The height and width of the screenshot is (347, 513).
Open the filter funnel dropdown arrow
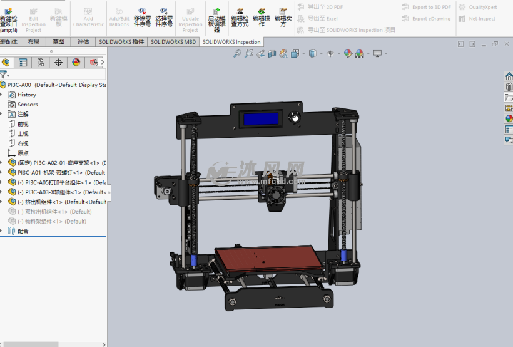[8, 76]
